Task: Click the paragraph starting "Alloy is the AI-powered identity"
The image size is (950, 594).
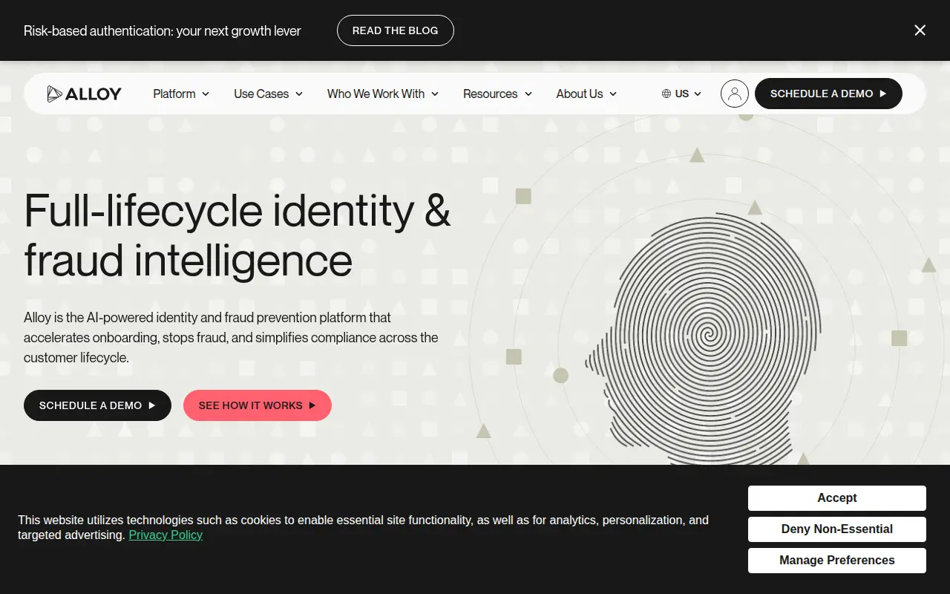Action: 231,337
